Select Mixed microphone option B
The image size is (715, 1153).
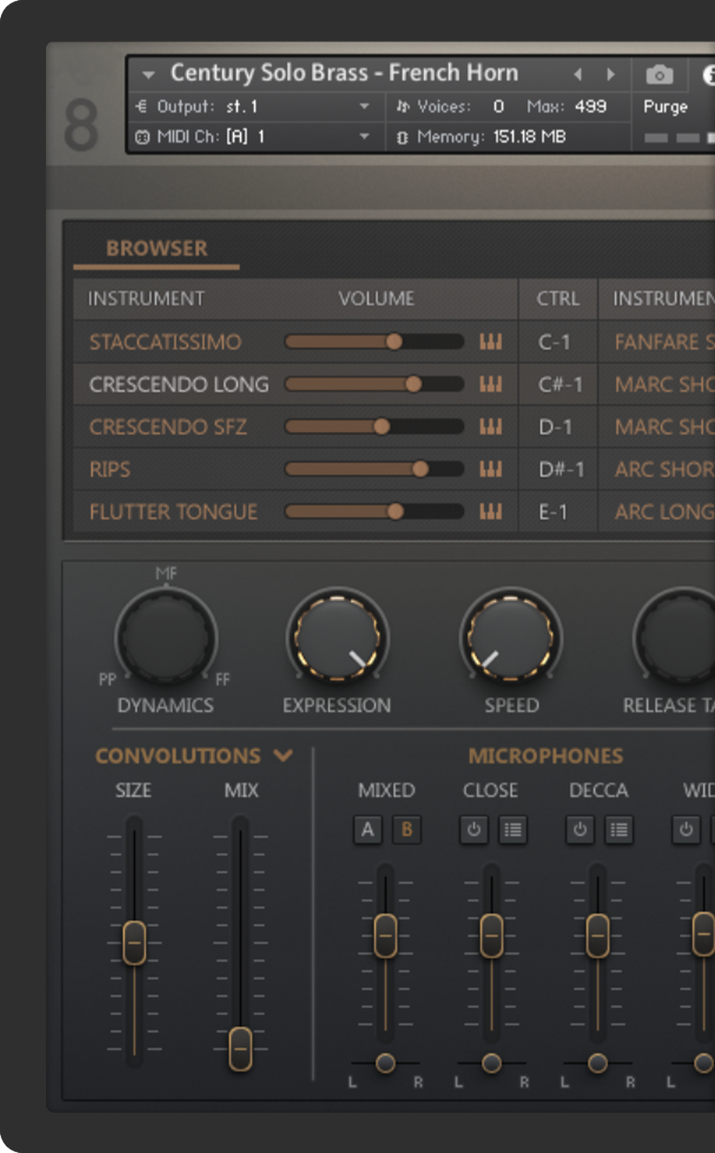pos(406,830)
